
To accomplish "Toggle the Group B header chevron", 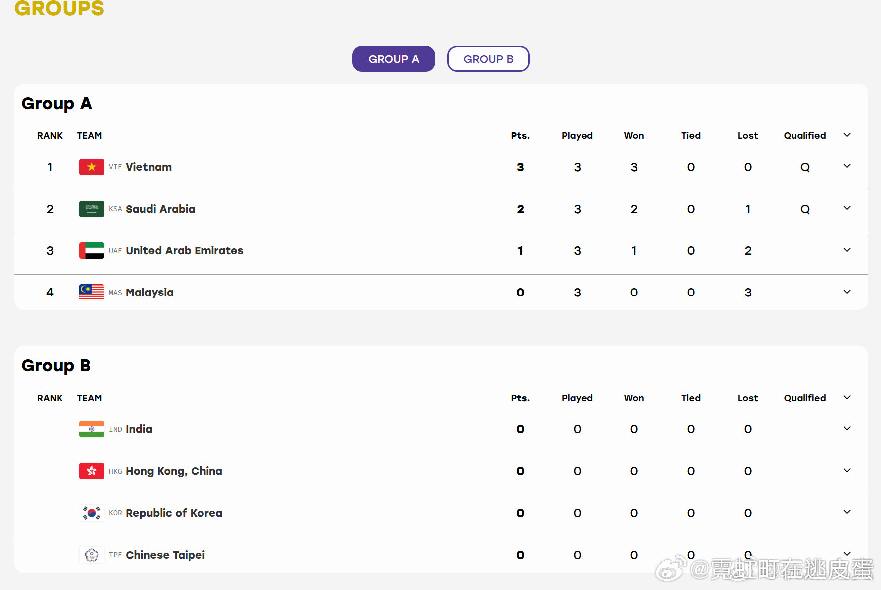I will tap(847, 398).
